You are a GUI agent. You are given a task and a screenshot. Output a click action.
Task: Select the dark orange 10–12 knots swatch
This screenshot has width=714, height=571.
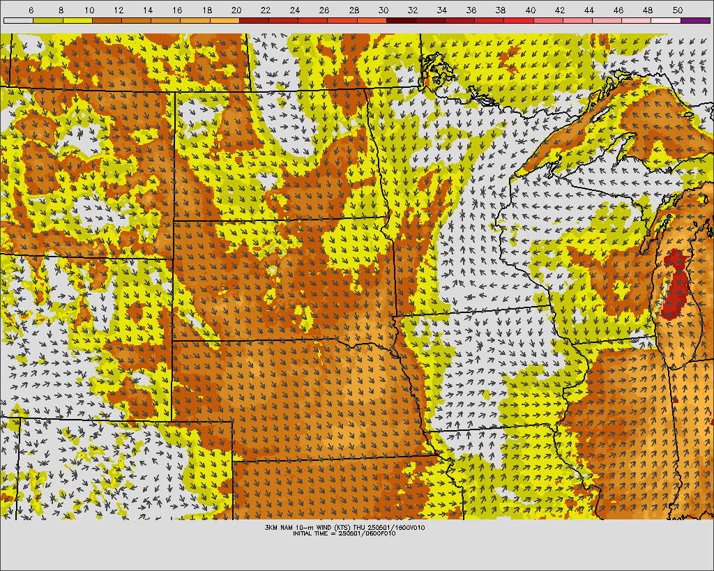point(107,20)
